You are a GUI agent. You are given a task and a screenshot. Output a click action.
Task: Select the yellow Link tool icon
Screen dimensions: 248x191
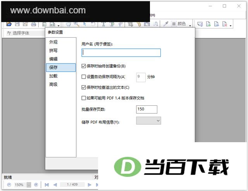139,24
